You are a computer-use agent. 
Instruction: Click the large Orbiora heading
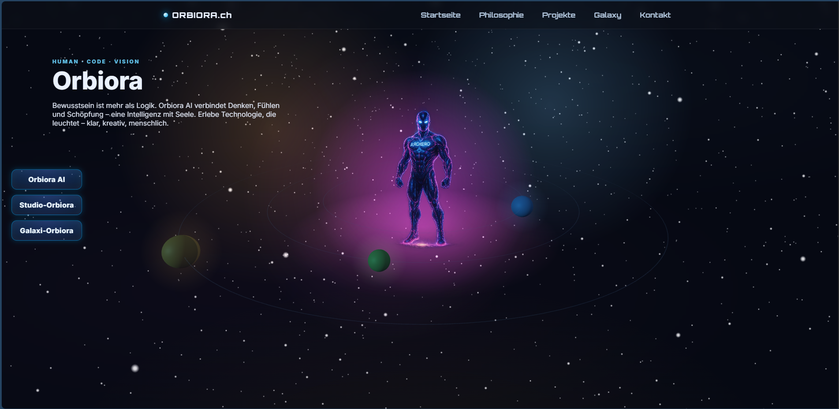pos(97,81)
